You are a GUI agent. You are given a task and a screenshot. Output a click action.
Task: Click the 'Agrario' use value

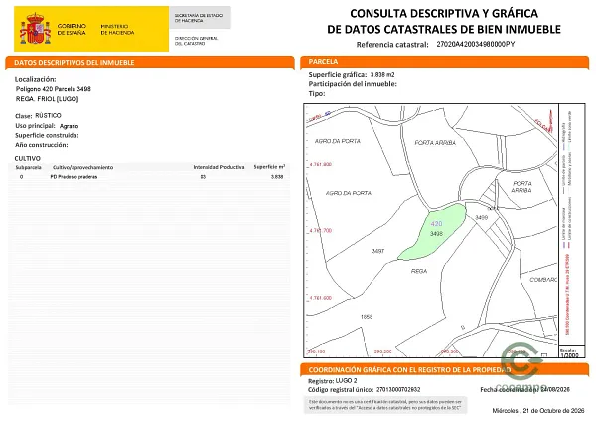[69, 126]
